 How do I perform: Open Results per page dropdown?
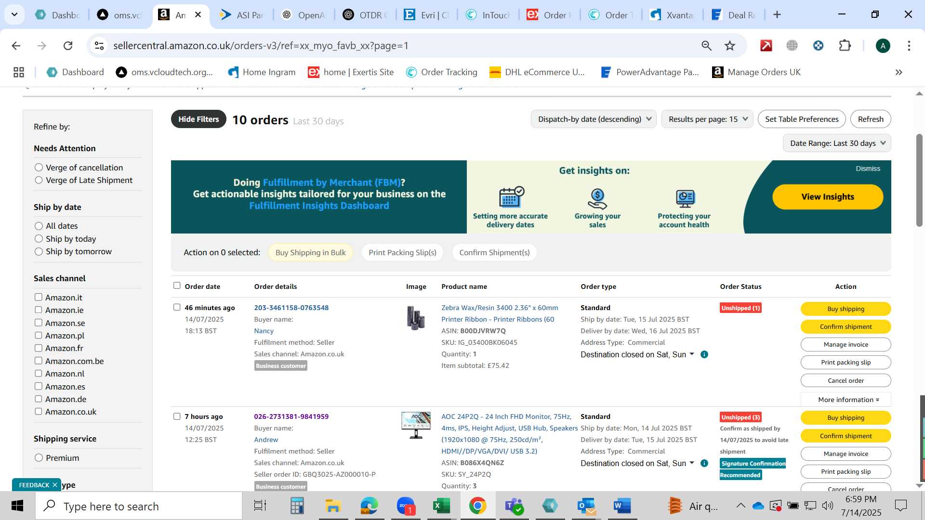tap(707, 119)
